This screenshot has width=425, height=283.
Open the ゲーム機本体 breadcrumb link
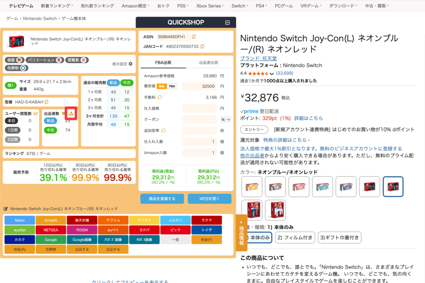tap(74, 18)
